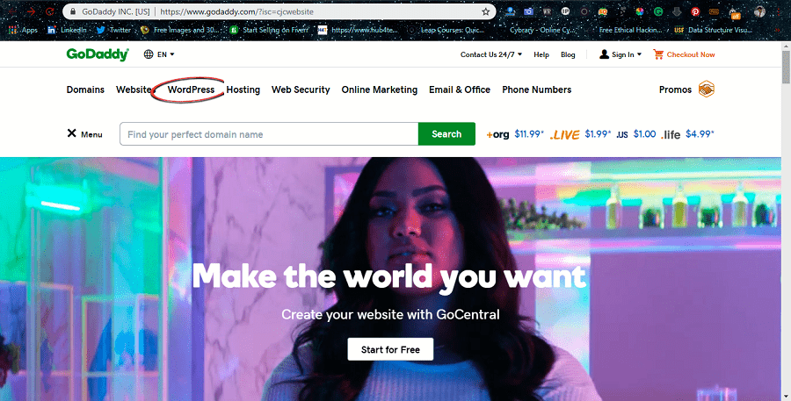Click the globe language icon
791x401 pixels.
pyautogui.click(x=149, y=54)
